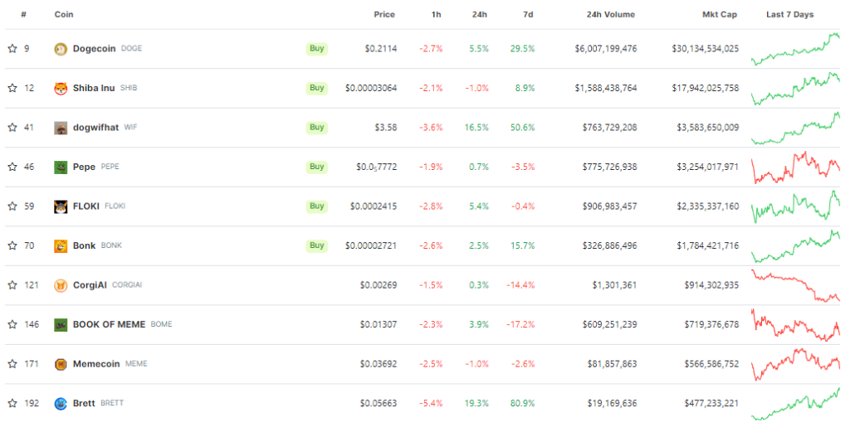
Task: Open the Shiba Inu name link
Action: 94,88
